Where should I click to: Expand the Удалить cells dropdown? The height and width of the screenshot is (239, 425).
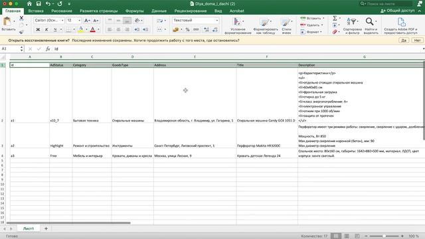[x=322, y=25]
